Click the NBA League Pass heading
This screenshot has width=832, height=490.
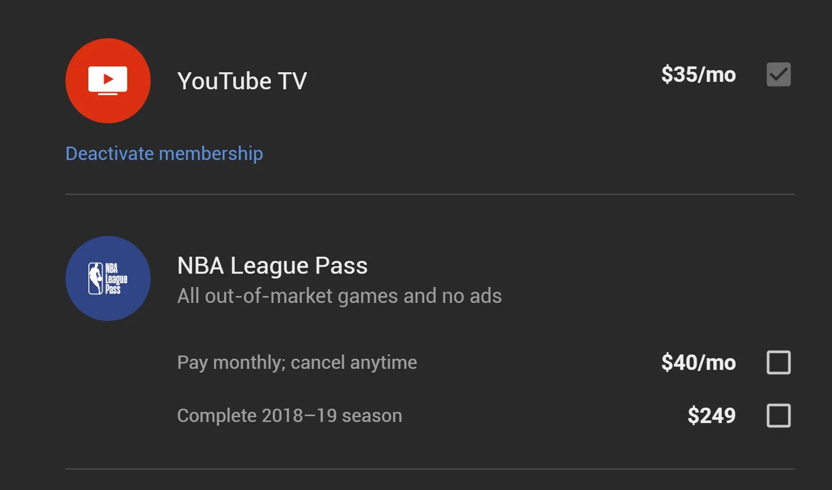click(272, 266)
